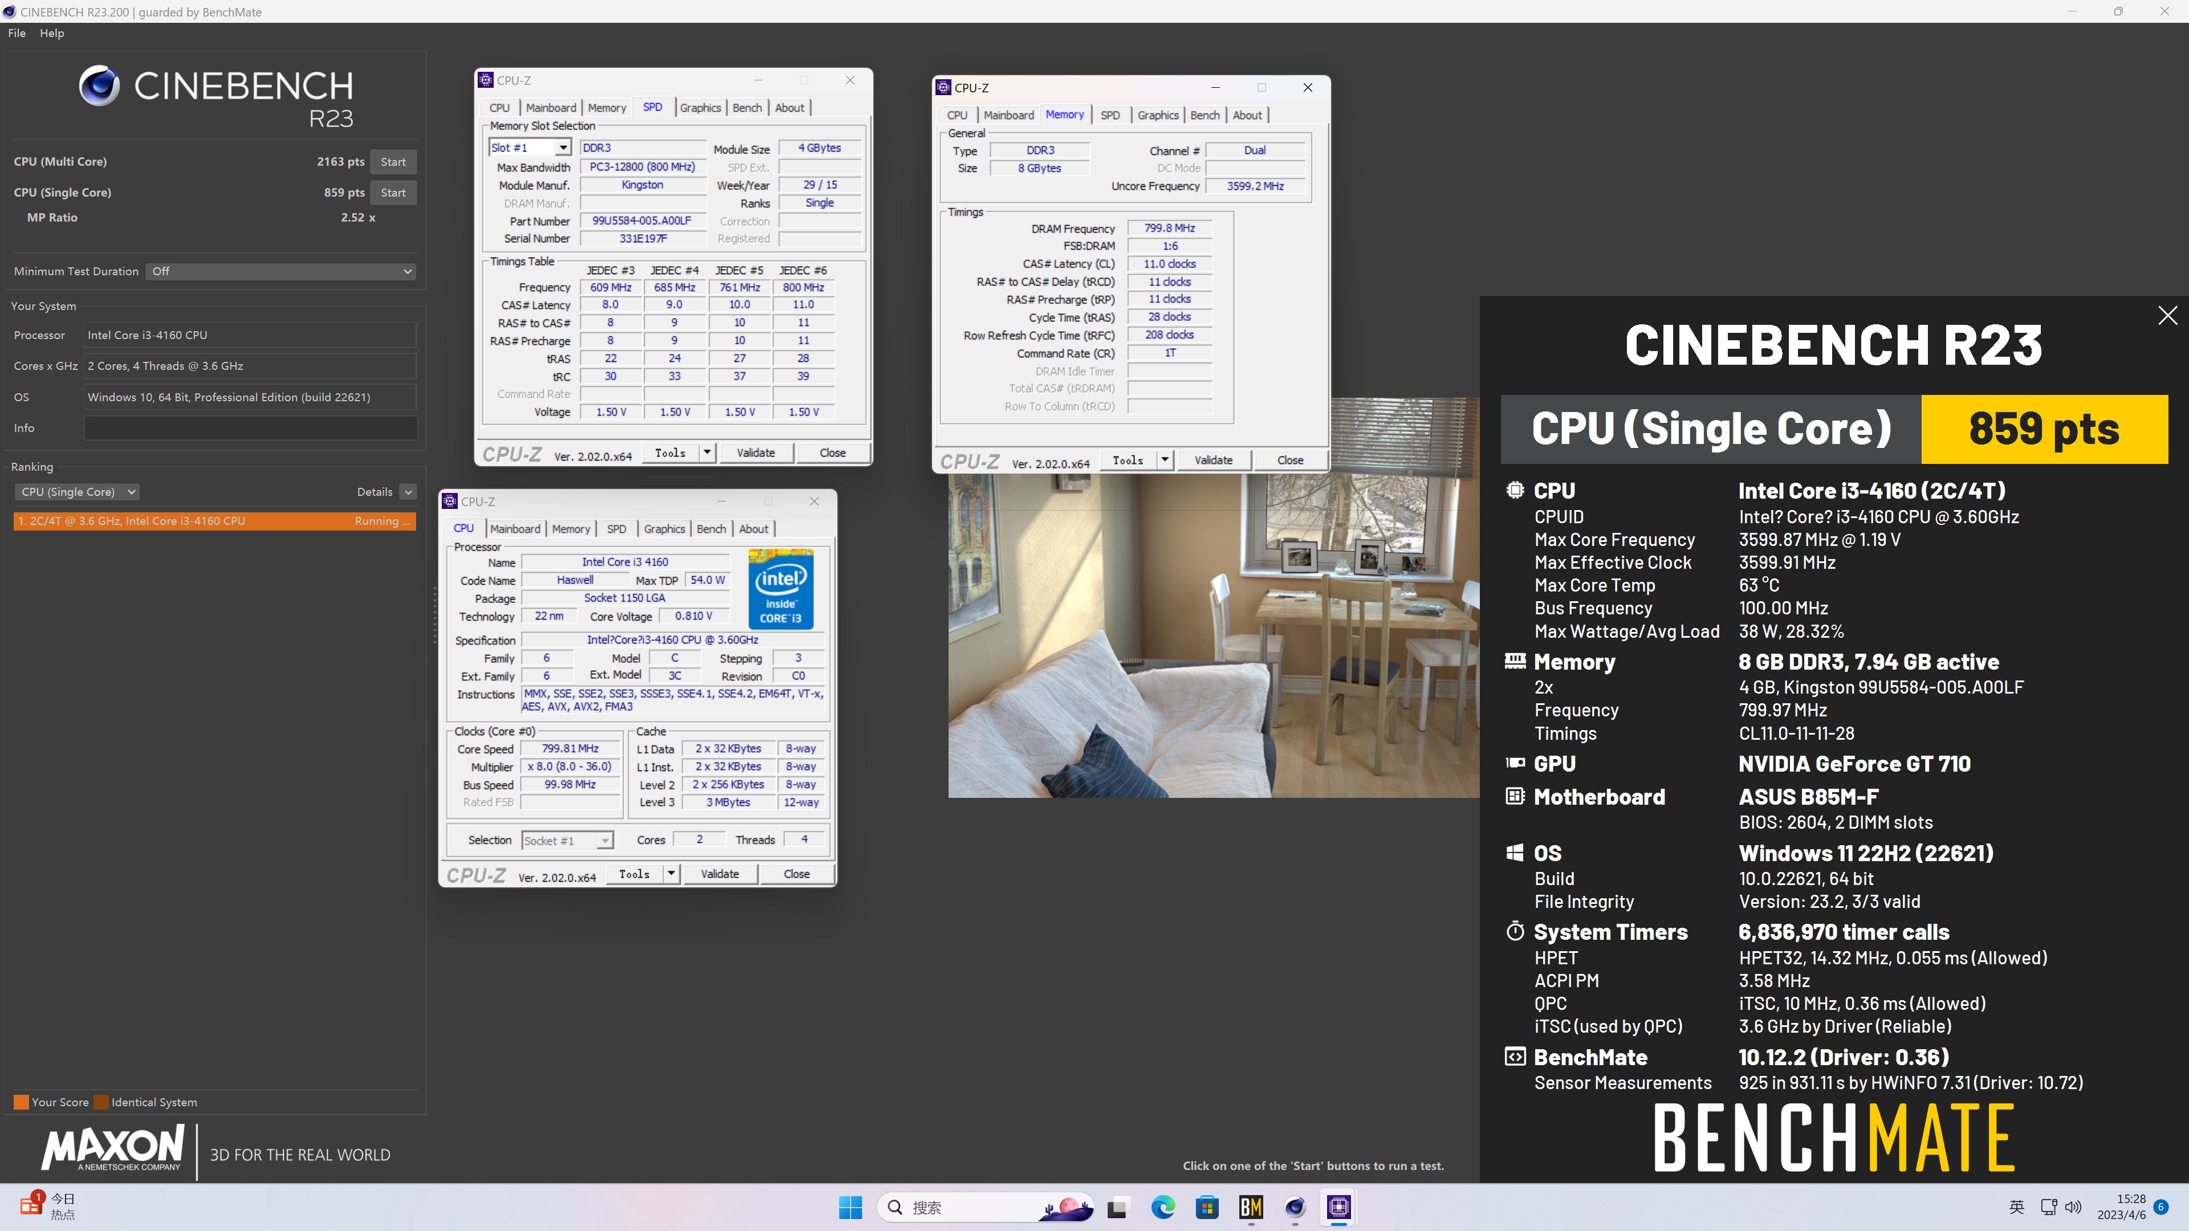Viewport: 2189px width, 1231px height.
Task: Open Slot #1 memory slot dropdown
Action: coord(530,148)
